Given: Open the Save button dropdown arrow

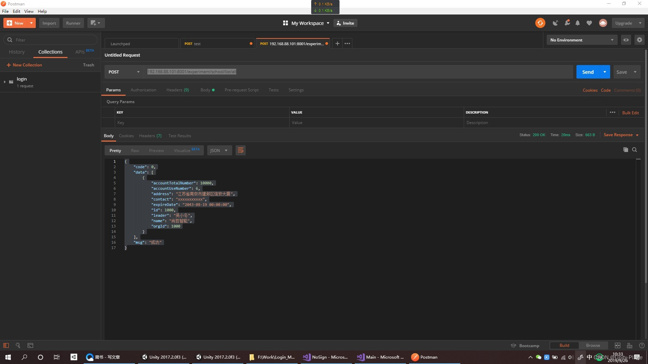Looking at the screenshot, I should (x=635, y=72).
